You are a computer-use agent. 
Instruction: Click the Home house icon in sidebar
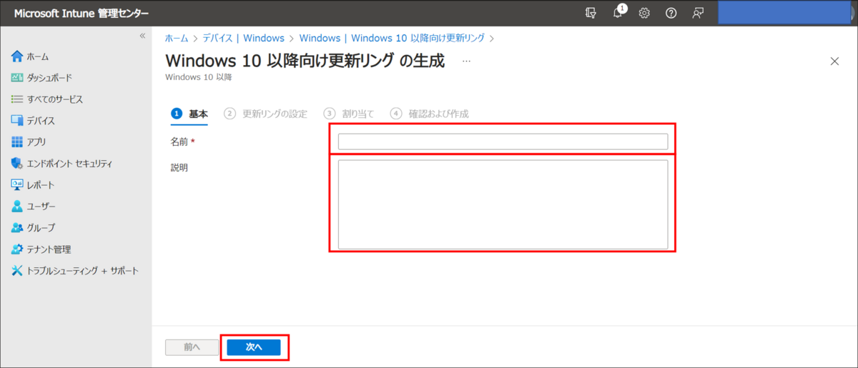click(x=17, y=56)
